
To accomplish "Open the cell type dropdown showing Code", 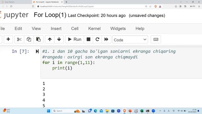I will (130, 40).
